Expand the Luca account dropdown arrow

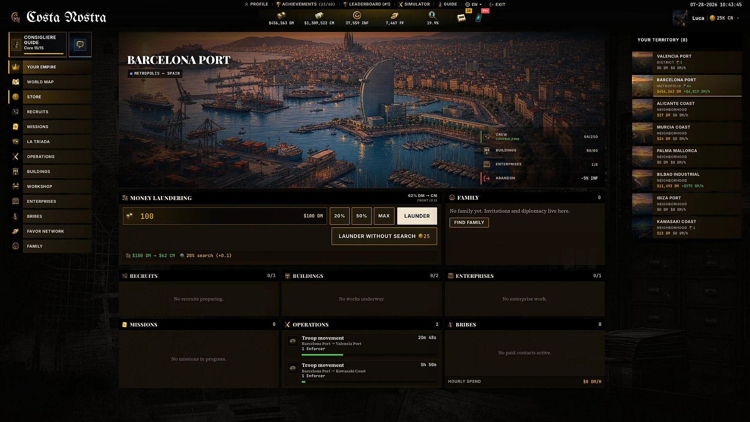[738, 18]
